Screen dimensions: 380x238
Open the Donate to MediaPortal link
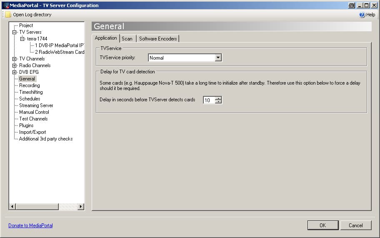[x=30, y=225]
